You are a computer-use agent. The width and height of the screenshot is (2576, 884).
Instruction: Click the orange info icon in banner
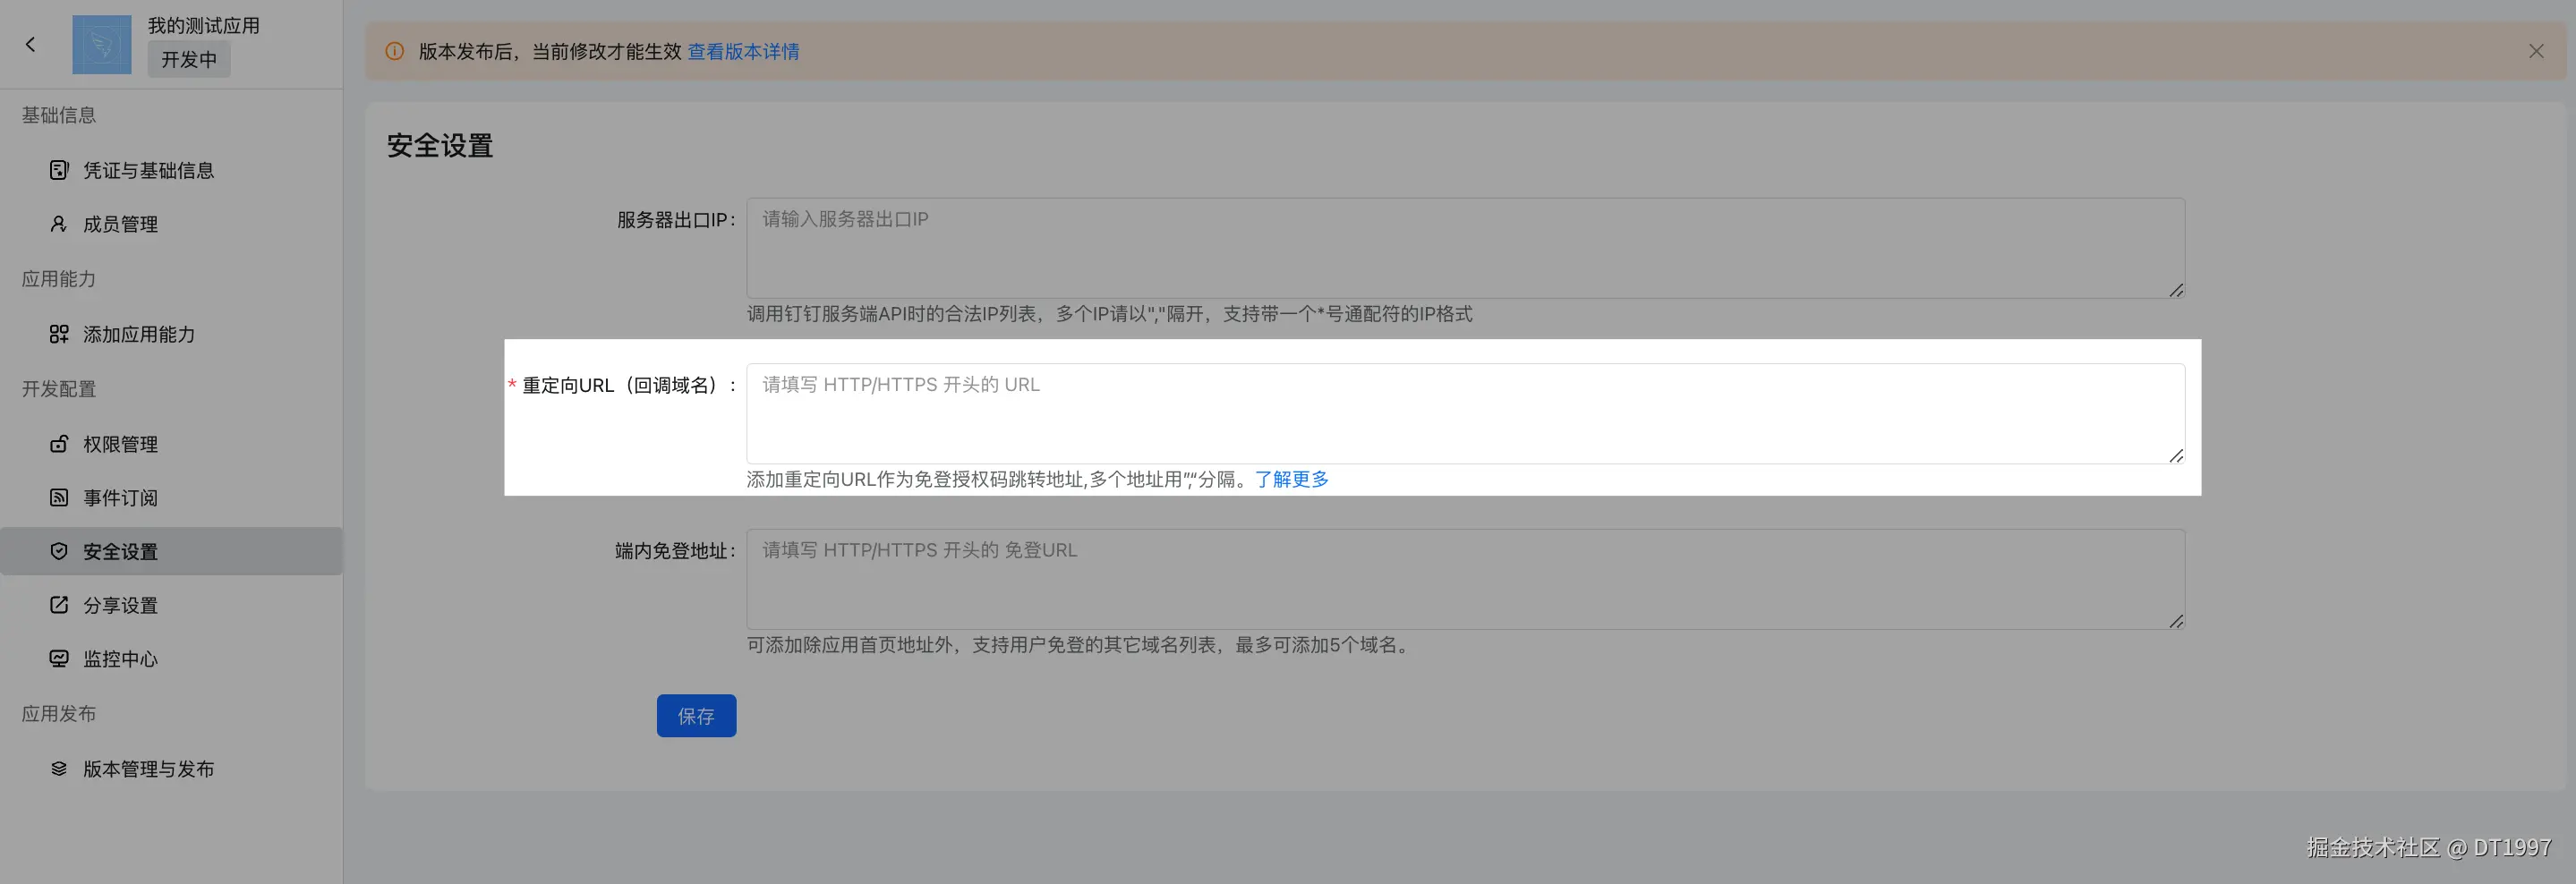click(x=395, y=51)
